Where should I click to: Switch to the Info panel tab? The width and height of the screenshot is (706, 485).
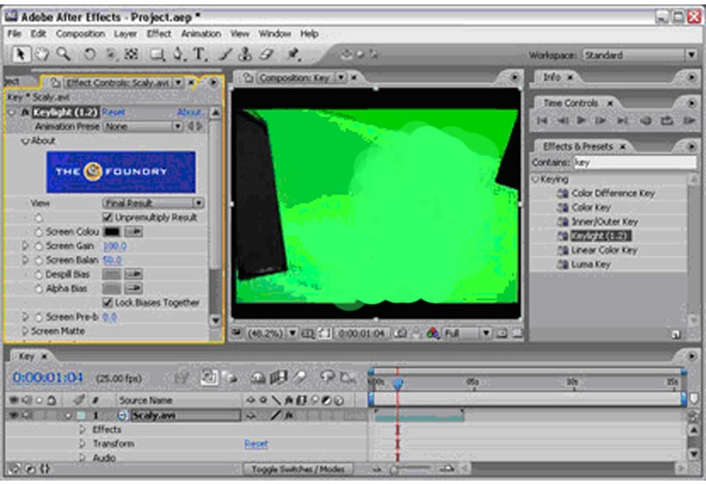tap(552, 77)
